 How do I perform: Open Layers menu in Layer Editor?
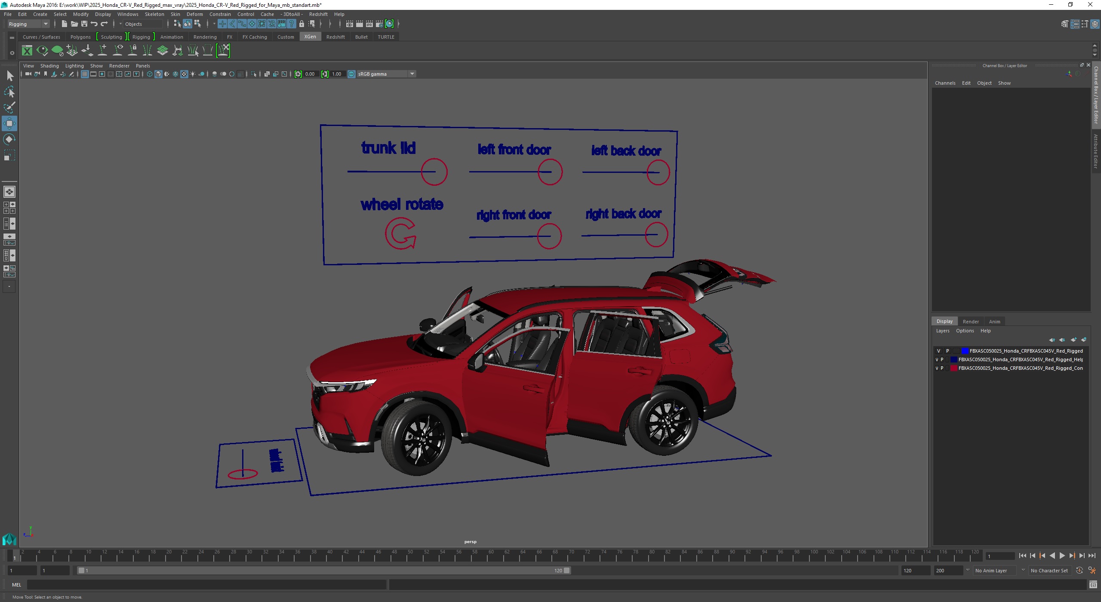pyautogui.click(x=942, y=331)
